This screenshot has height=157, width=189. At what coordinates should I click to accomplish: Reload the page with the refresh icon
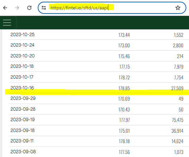[x=29, y=8]
